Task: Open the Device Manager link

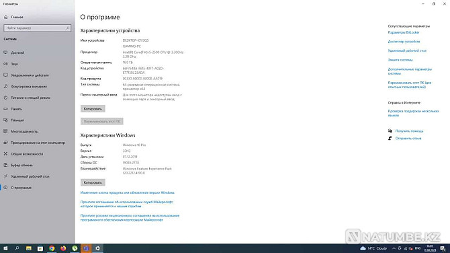Action: [404, 42]
